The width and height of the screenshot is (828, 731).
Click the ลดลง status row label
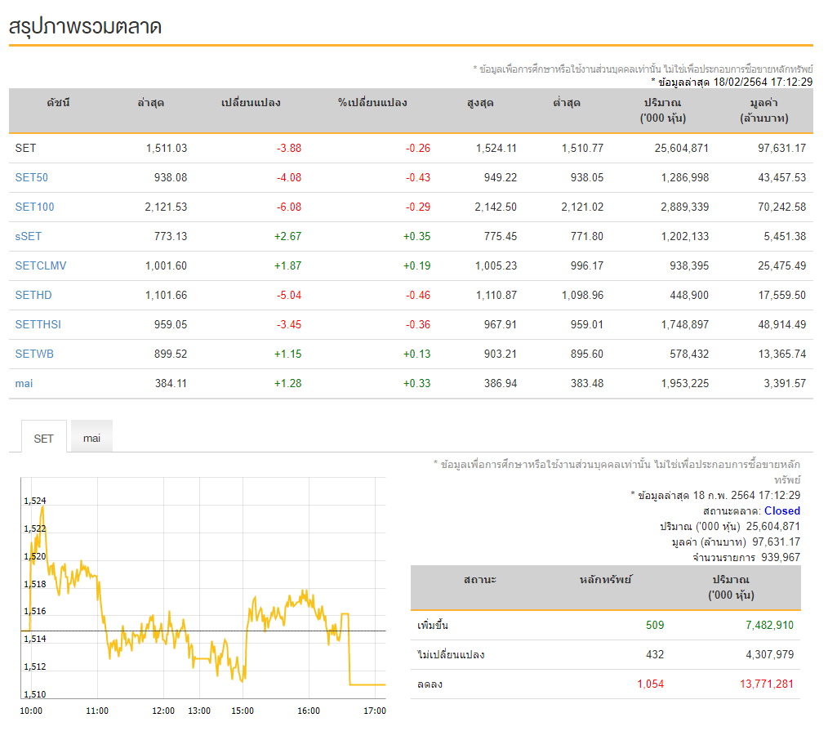coord(430,684)
